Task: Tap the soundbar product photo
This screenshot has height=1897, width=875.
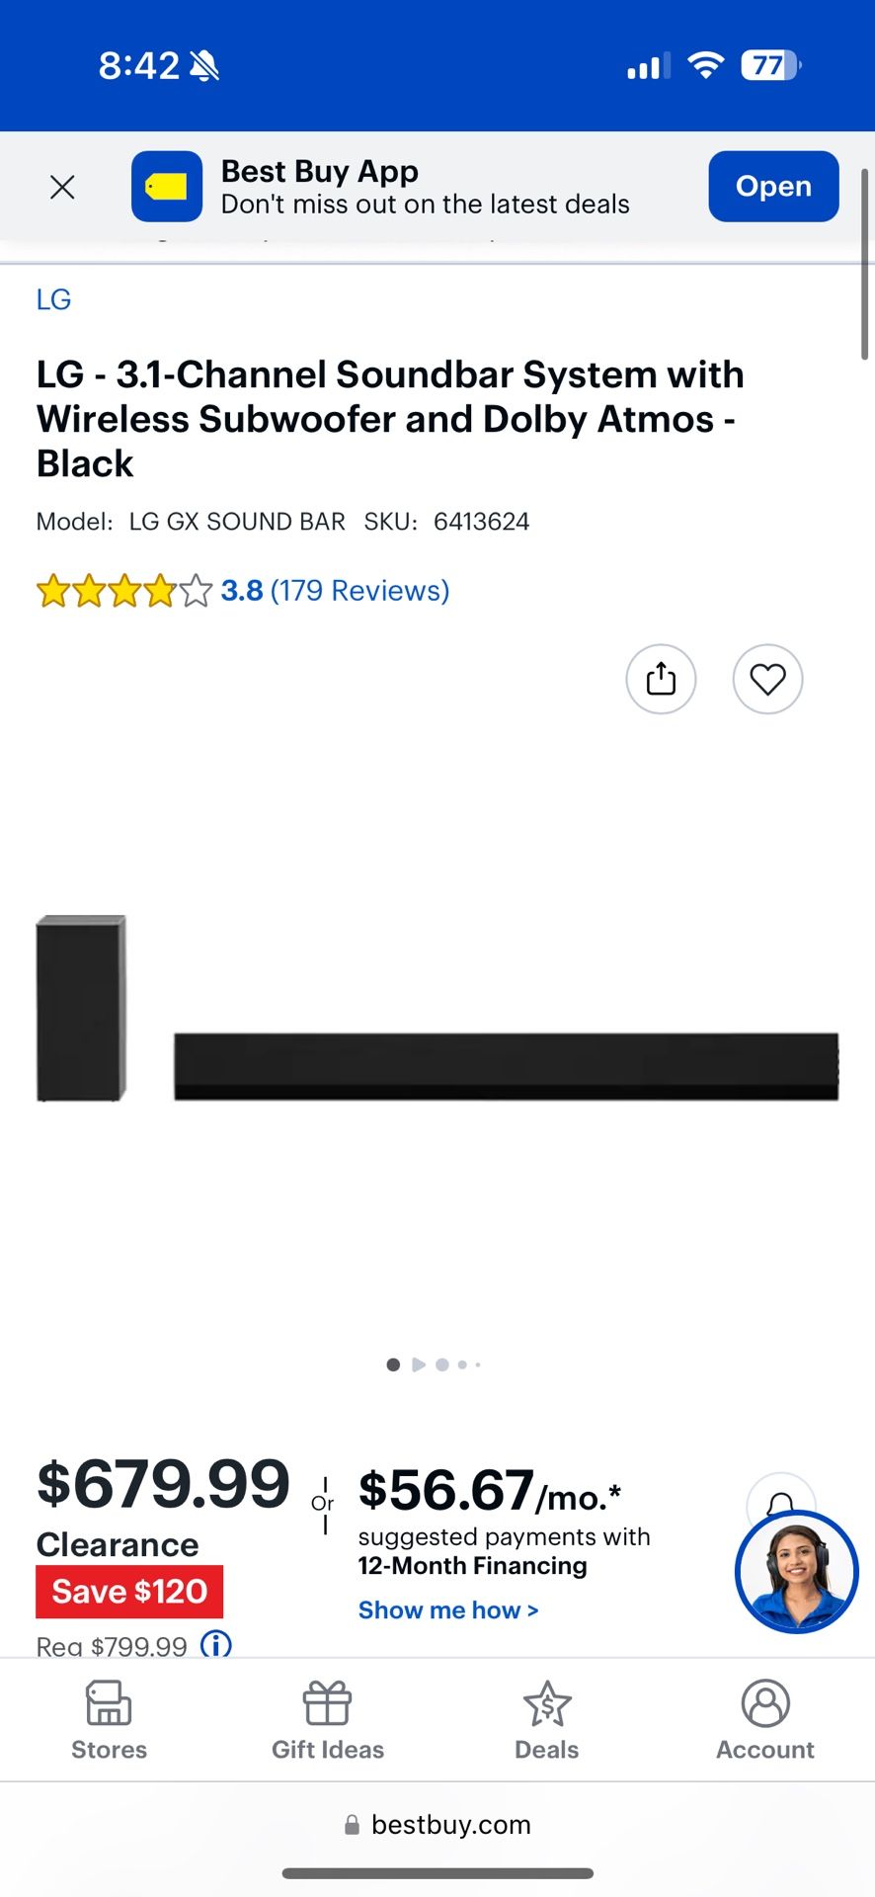Action: pyautogui.click(x=506, y=1066)
